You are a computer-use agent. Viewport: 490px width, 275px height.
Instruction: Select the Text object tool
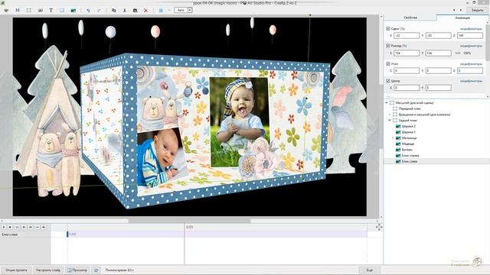point(51,10)
